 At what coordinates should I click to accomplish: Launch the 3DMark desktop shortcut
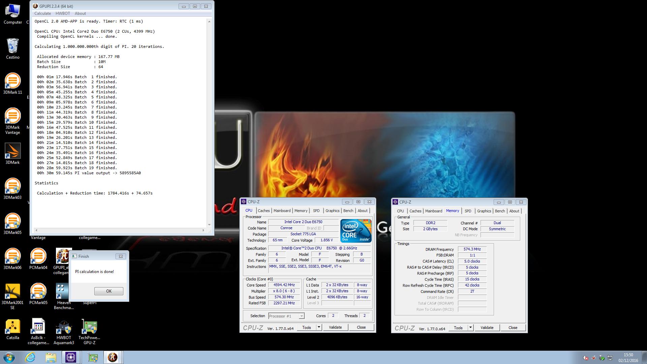[13, 154]
